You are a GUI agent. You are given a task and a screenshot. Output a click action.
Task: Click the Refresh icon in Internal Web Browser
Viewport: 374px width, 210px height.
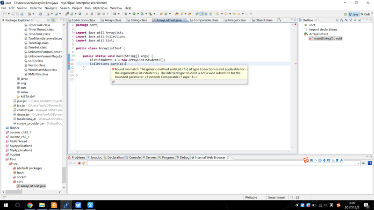coord(84,163)
